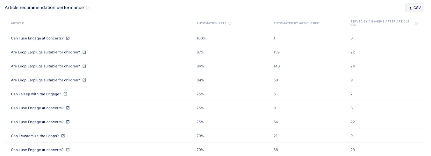Click external link icon on the 100% concerts row

click(68, 38)
